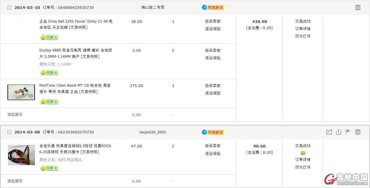Click 退运保险 for the patch cable item
The width and height of the screenshot is (370, 188).
pos(213,153)
